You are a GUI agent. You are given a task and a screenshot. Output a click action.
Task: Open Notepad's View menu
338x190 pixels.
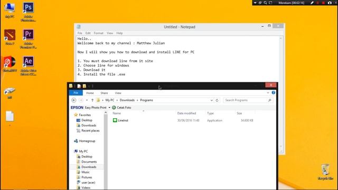(110, 33)
